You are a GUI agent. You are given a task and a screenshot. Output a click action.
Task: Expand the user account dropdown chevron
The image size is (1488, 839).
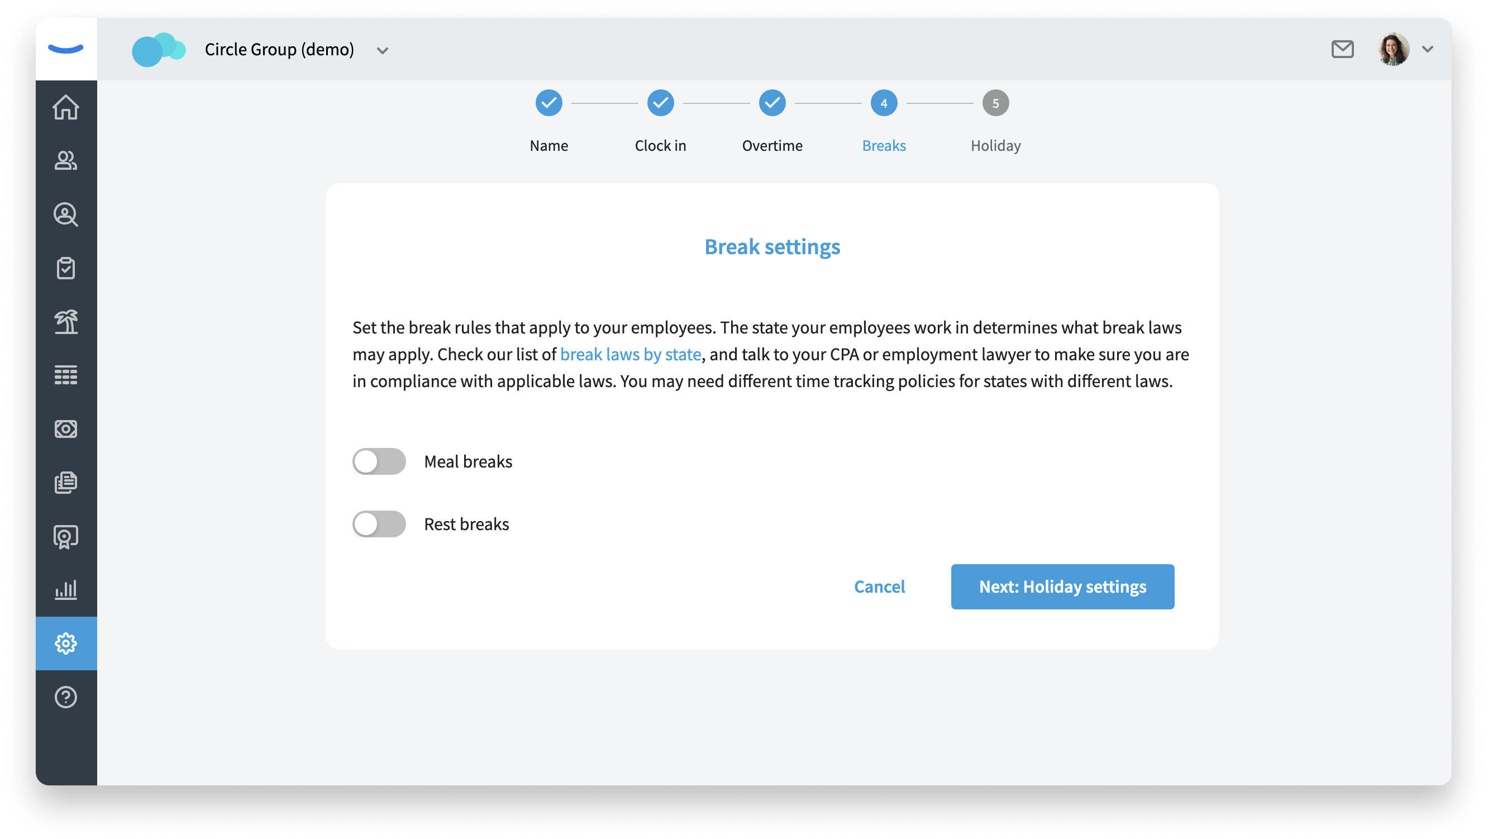click(1427, 49)
